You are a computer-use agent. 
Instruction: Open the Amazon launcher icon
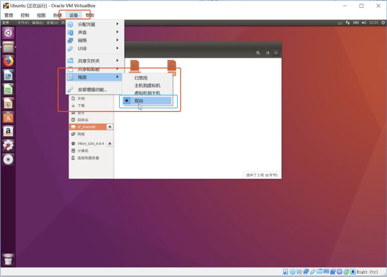(8, 131)
